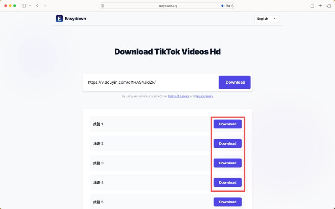Click the Easydown logo
335x209 pixels.
(71, 18)
